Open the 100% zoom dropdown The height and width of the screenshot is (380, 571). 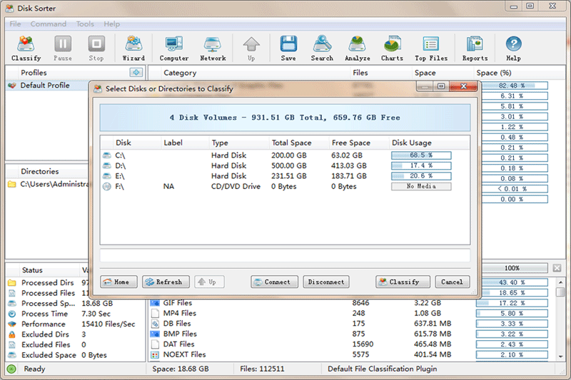(x=512, y=268)
